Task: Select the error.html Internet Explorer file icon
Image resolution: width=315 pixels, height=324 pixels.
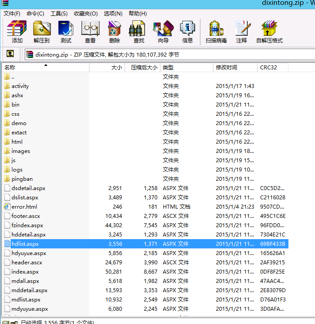Action: coord(7,206)
